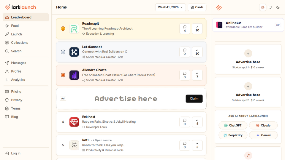The height and width of the screenshot is (160, 285).
Task: Open Education & Learning category tag
Action: coord(98,34)
